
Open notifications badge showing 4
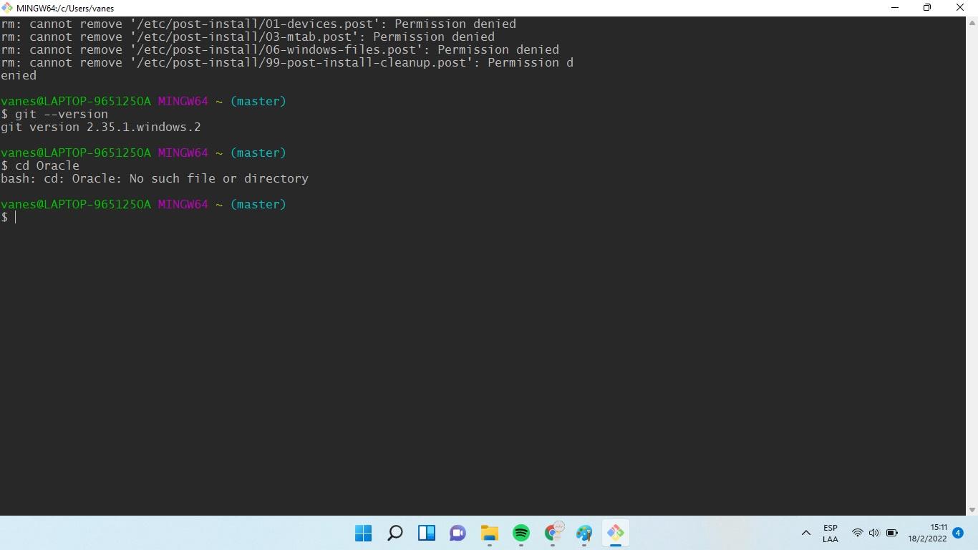pos(958,533)
